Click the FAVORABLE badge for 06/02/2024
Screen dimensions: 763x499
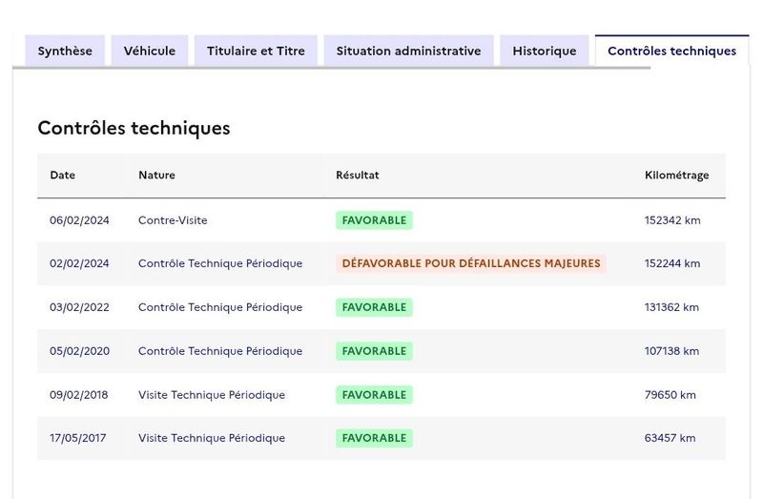click(374, 220)
